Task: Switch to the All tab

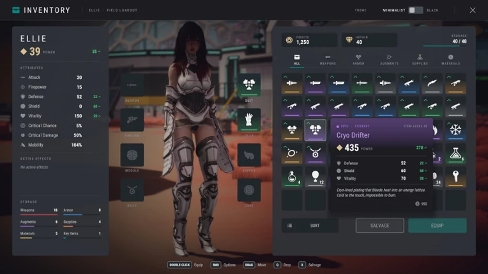Action: point(297,60)
